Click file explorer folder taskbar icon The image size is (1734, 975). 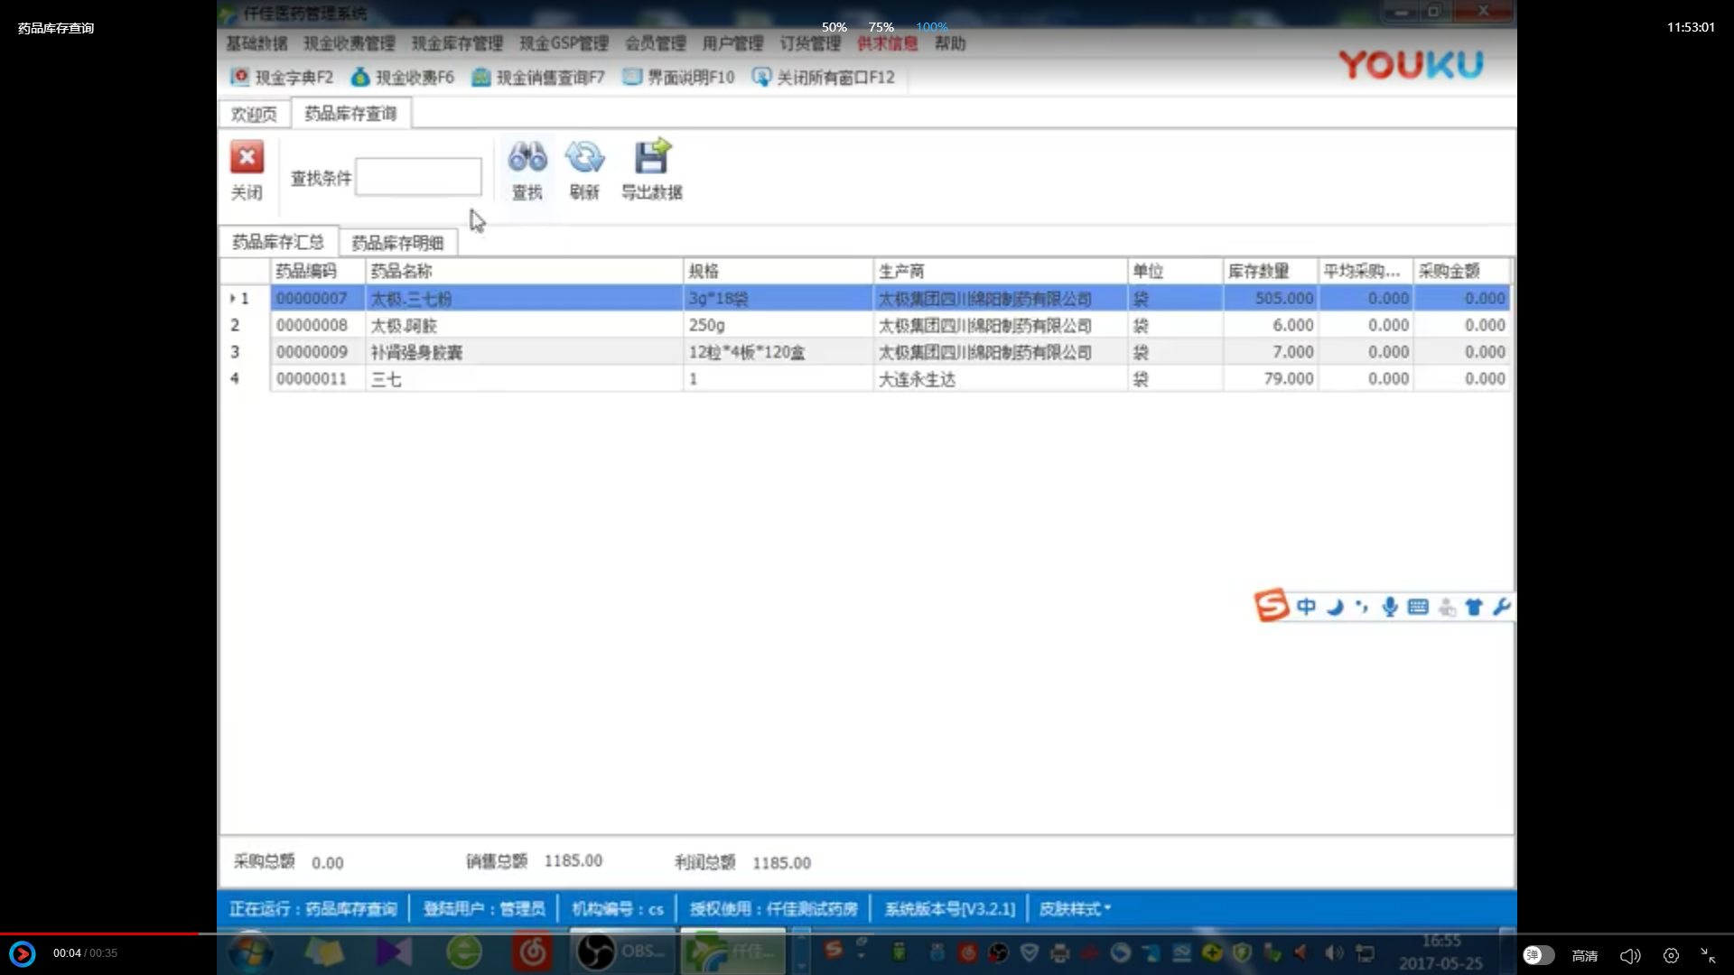point(324,952)
